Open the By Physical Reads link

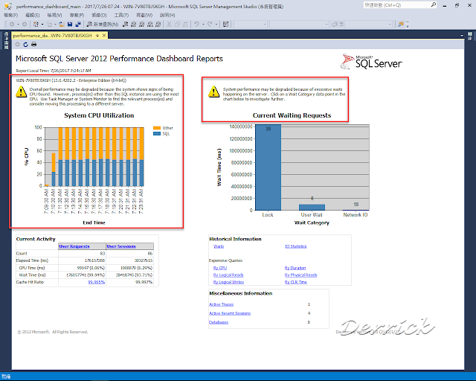point(300,275)
